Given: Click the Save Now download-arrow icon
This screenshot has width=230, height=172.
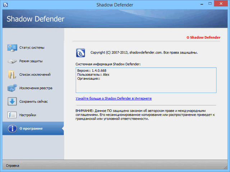Looking at the screenshot, I should pos(12,102).
